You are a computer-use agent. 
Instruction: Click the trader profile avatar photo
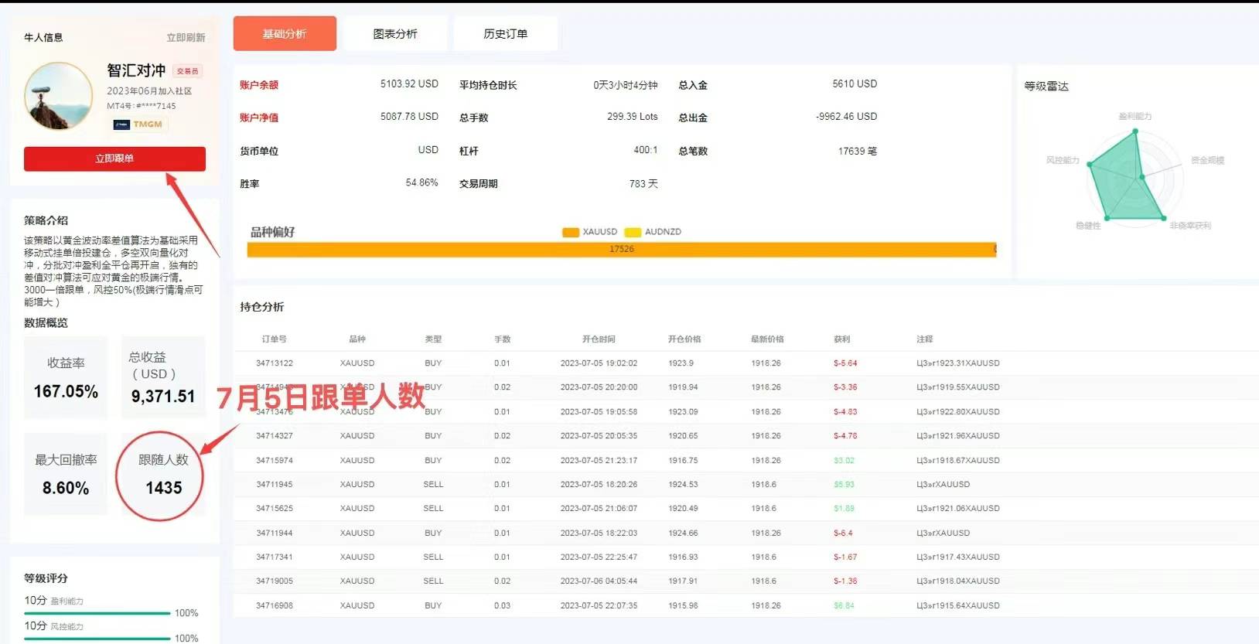tap(59, 96)
